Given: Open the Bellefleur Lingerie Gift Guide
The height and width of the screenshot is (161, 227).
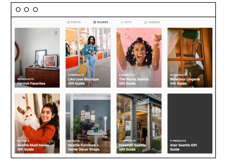Looking at the screenshot, I should coord(190,58).
